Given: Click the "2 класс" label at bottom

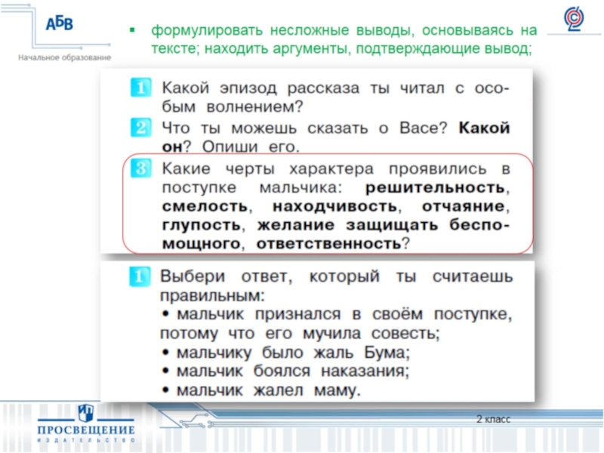Looking at the screenshot, I should pos(493,419).
